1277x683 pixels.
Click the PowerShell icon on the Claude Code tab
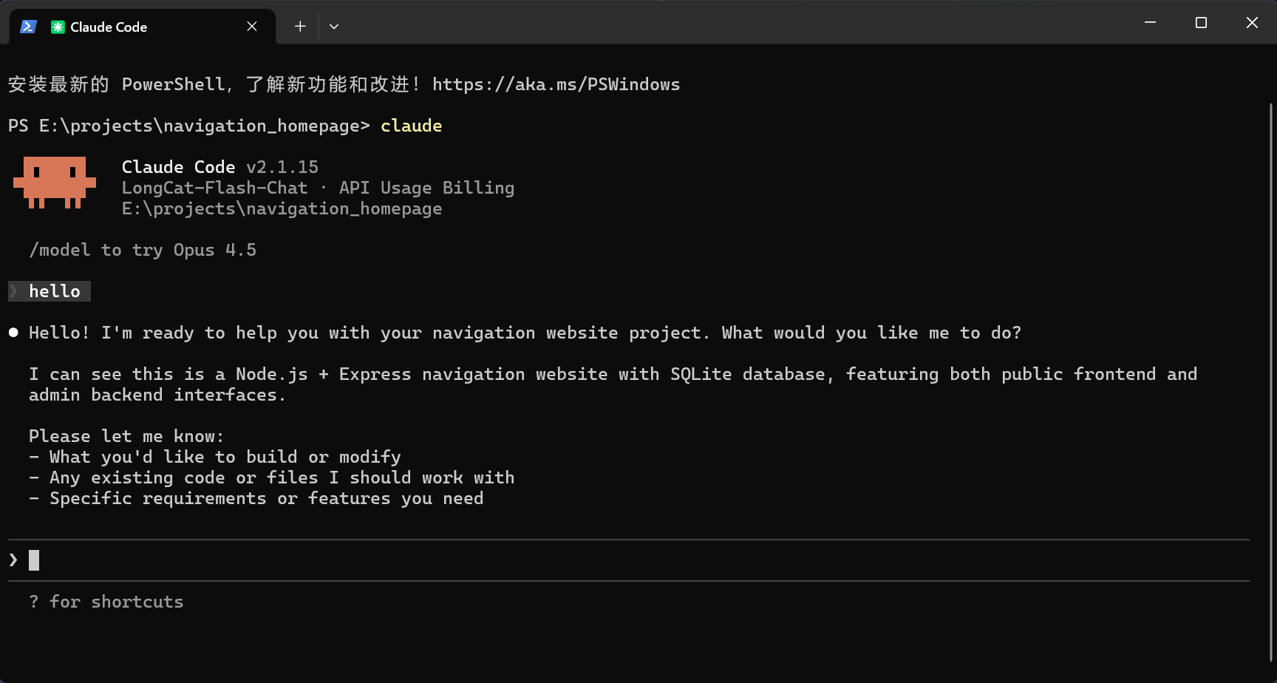pos(28,27)
